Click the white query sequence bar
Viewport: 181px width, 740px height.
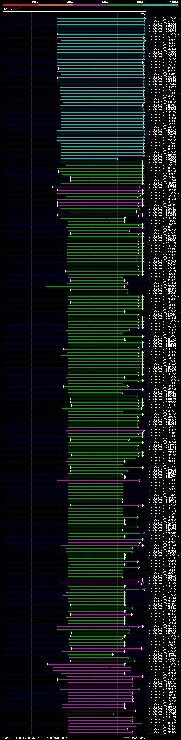74,12
